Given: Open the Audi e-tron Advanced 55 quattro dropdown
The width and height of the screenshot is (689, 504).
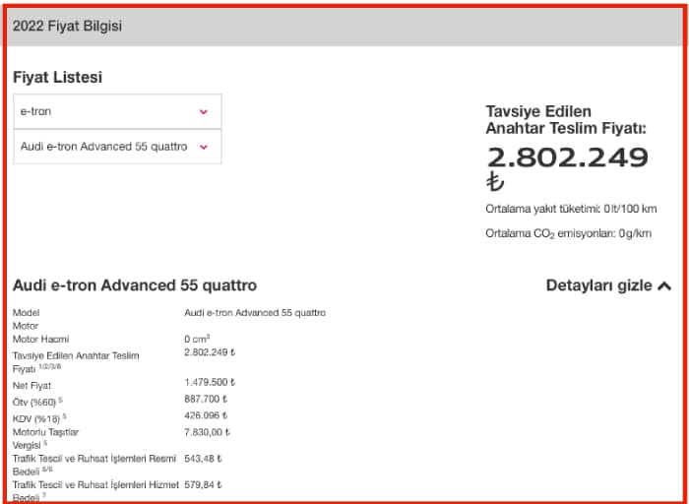Looking at the screenshot, I should point(117,147).
